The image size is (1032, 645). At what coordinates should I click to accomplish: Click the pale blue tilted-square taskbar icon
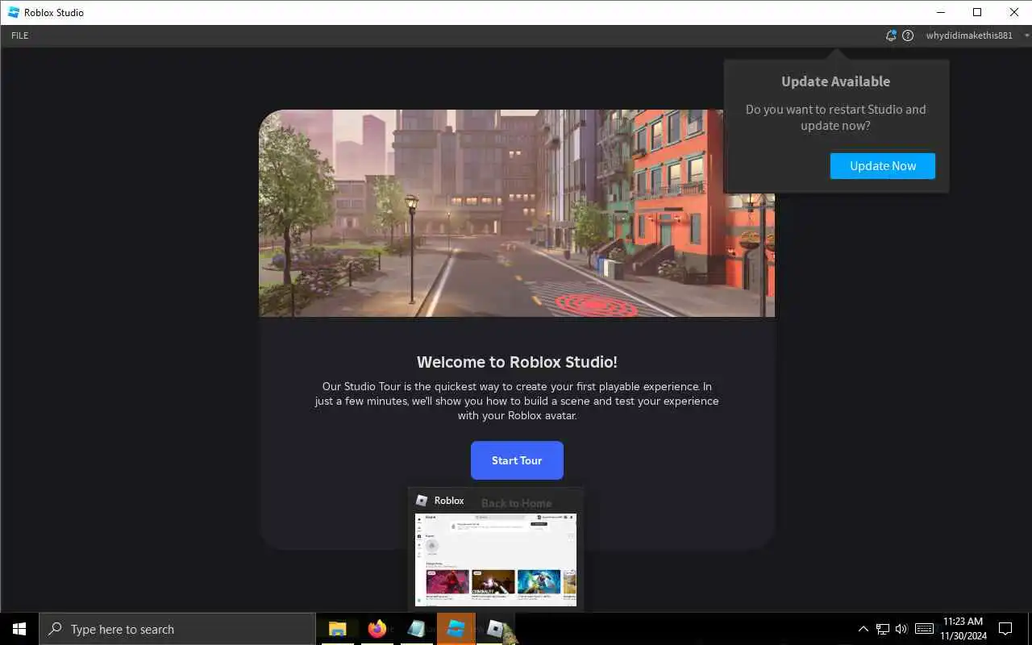[x=417, y=629]
